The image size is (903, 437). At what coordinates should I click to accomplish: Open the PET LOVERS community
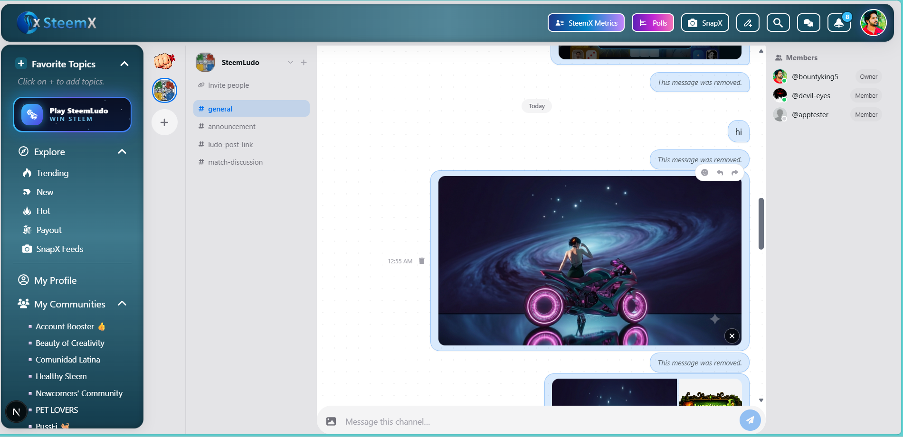tap(57, 410)
